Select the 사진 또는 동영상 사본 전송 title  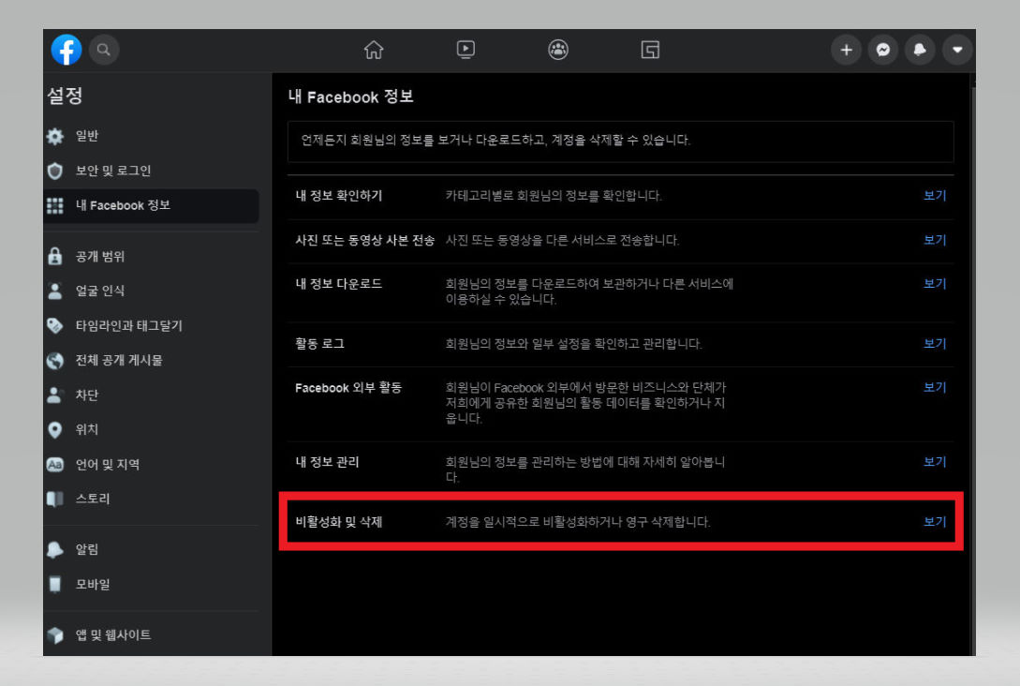point(365,240)
